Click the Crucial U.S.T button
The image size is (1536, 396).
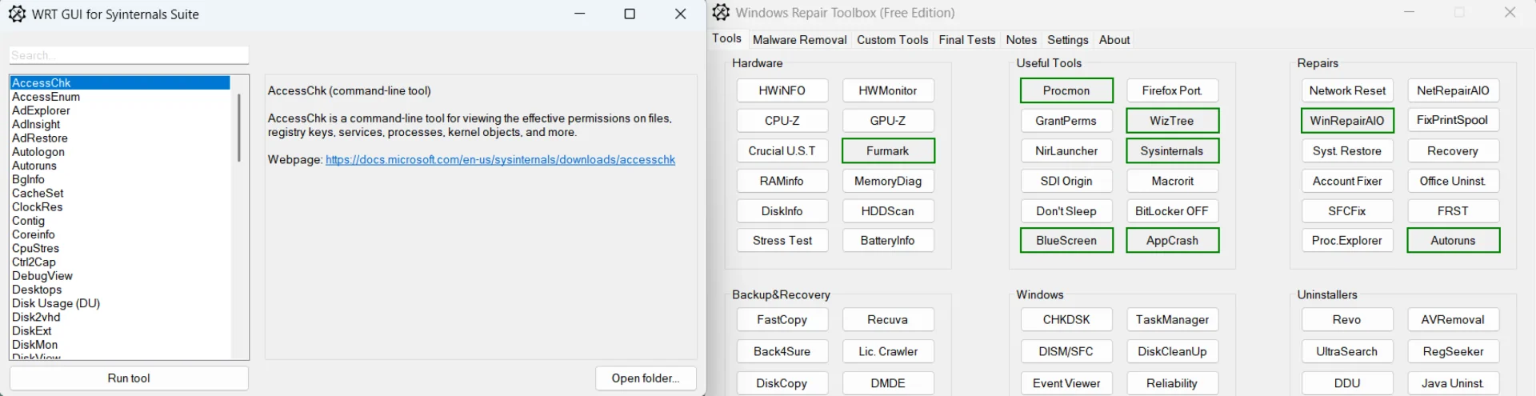point(782,150)
